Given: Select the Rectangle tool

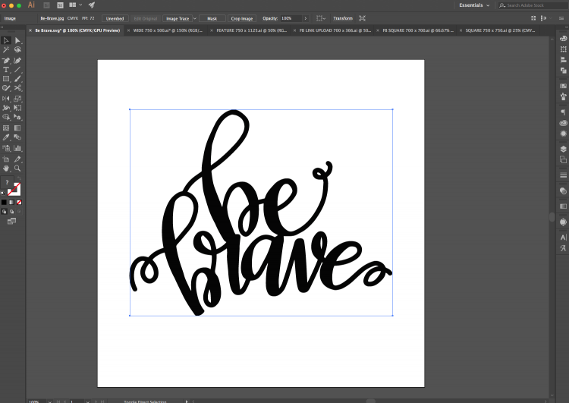Looking at the screenshot, I should tap(6, 79).
